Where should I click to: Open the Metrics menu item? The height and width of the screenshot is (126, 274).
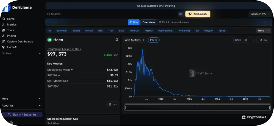(x=12, y=25)
